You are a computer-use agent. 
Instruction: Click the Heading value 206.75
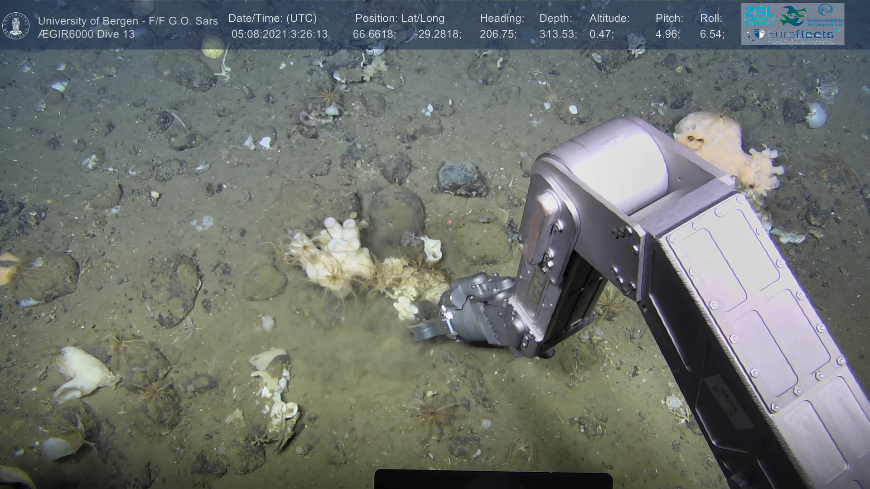(498, 34)
